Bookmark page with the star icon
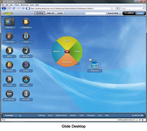 pyautogui.click(x=112, y=8)
